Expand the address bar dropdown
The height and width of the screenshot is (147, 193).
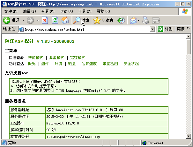(x=152, y=29)
